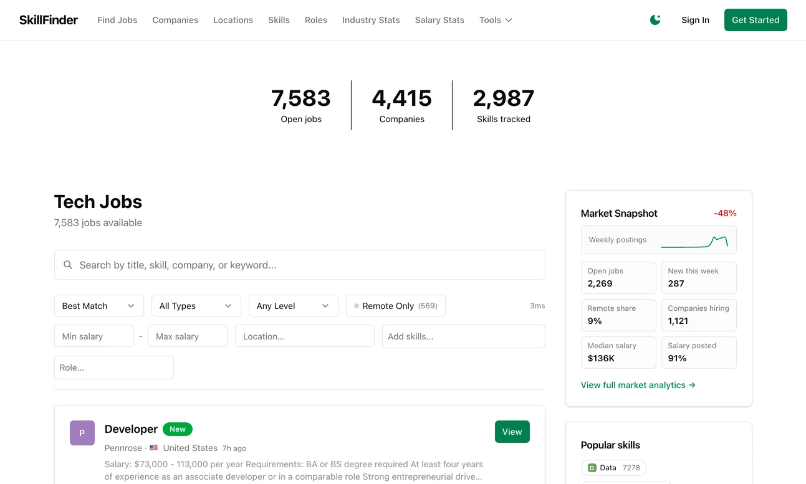Toggle the Remote Only filter
806x484 pixels.
pos(396,306)
